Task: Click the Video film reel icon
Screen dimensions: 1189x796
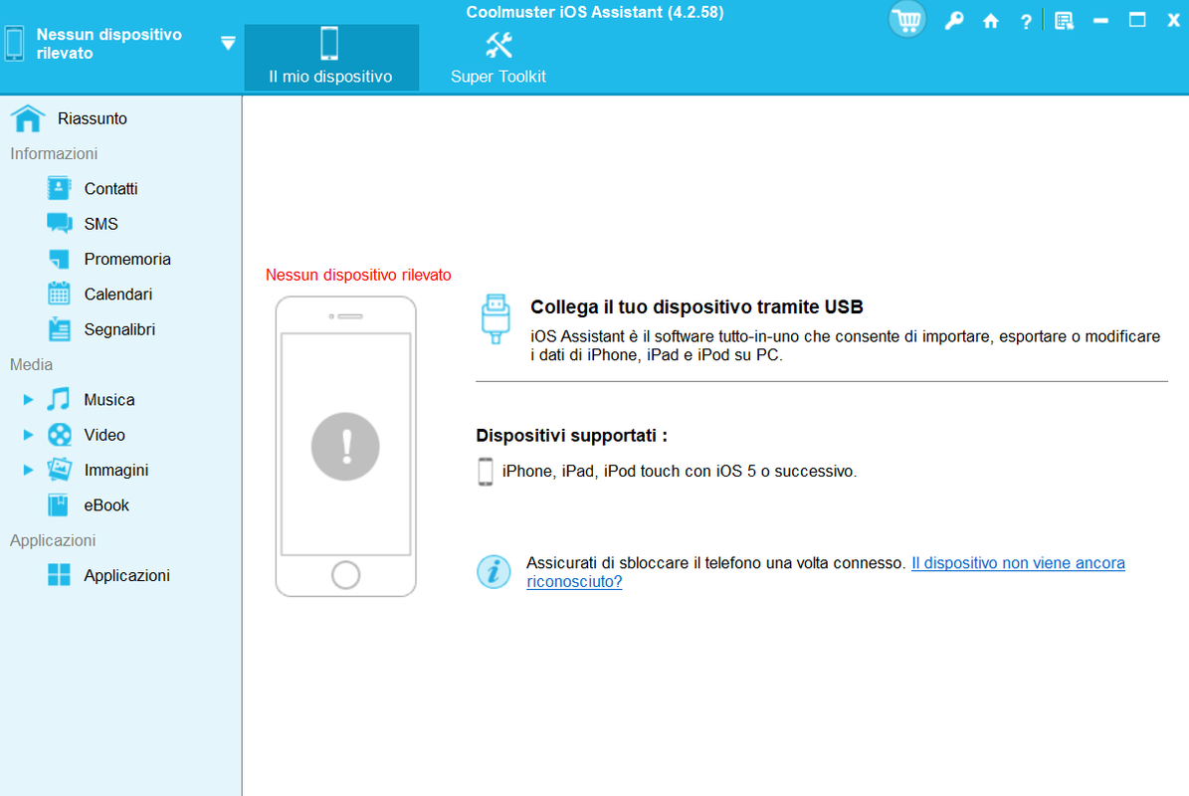Action: point(59,435)
